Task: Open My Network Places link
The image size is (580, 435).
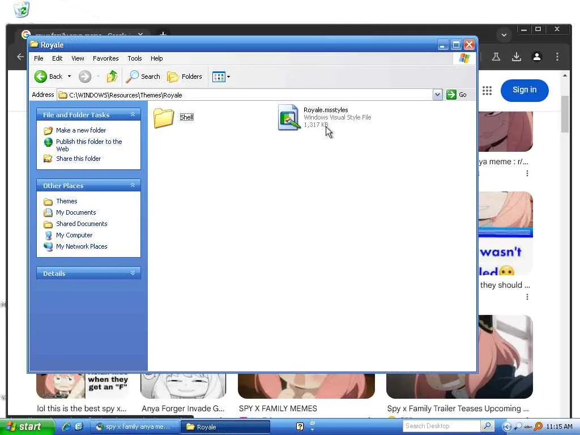Action: coord(82,246)
